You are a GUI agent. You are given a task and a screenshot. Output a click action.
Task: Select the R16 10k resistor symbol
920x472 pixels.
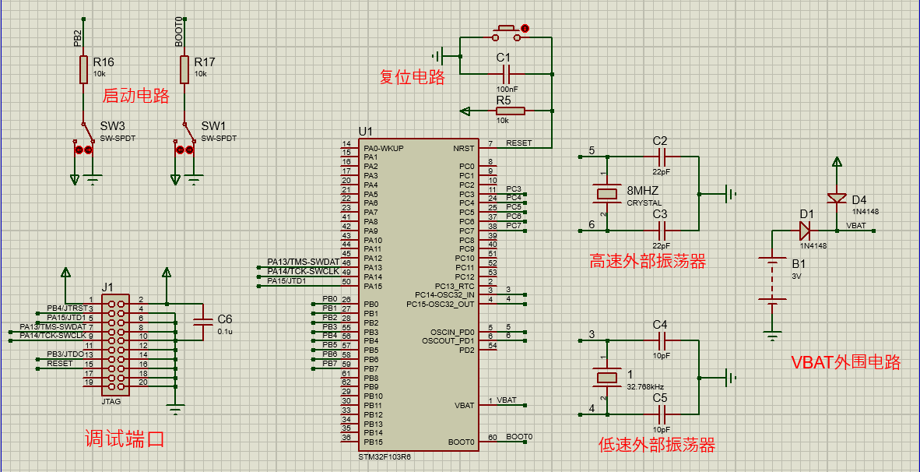click(x=84, y=69)
